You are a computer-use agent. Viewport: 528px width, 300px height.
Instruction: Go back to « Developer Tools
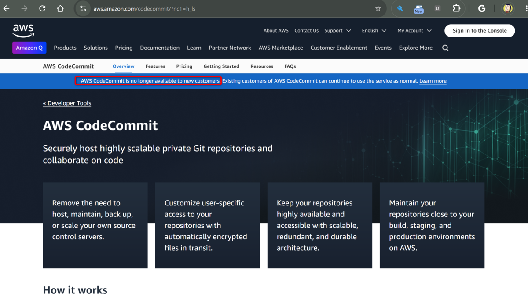click(x=67, y=103)
